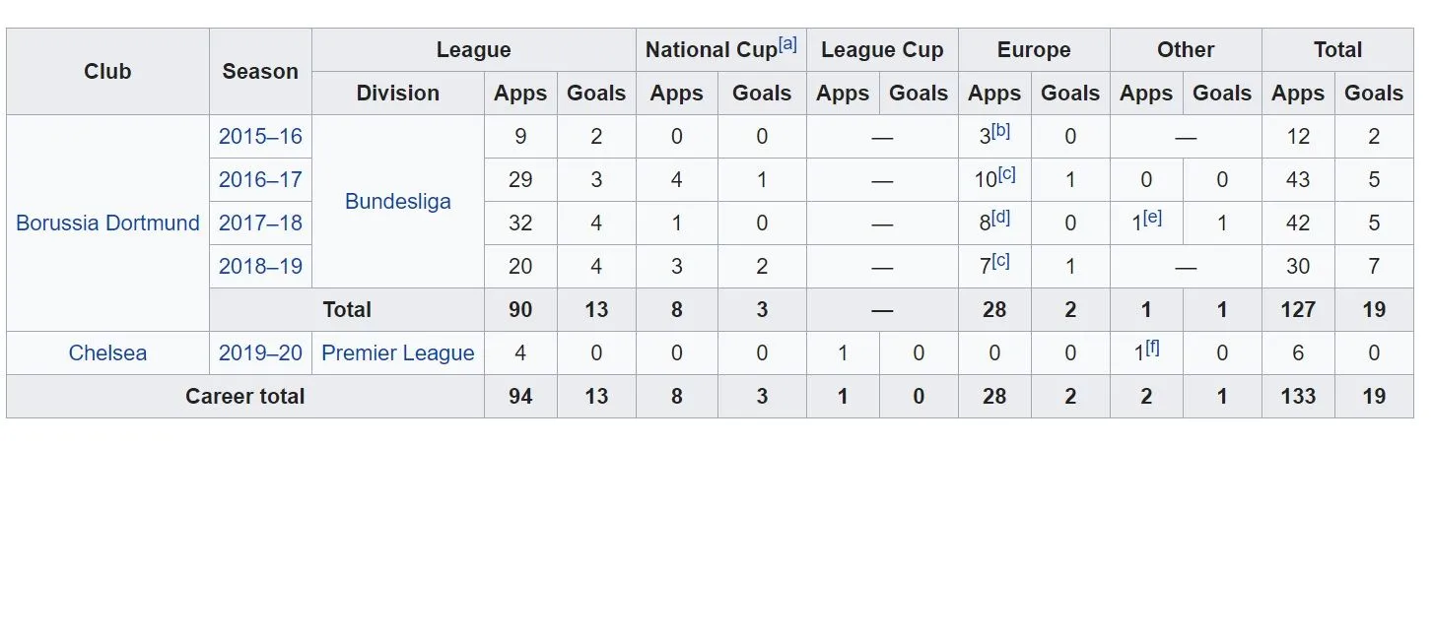Click footnote [e] in 2017–18 Other apps
Image resolution: width=1433 pixels, height=638 pixels.
(1152, 218)
